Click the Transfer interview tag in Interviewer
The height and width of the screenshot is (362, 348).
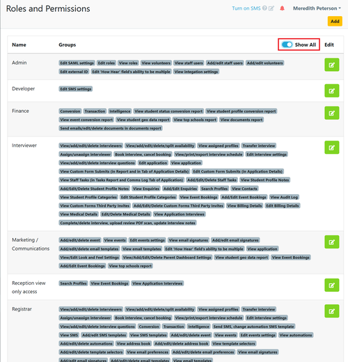click(x=259, y=145)
